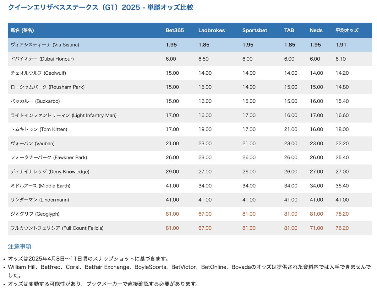Select the Fawkner Park horse name cell
Screen dimensions: 377x290
click(49, 158)
